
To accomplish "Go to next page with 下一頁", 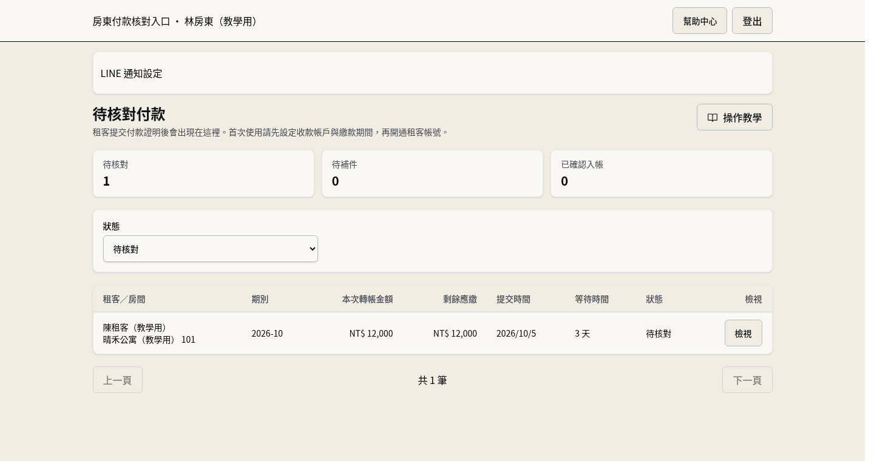I will 747,380.
